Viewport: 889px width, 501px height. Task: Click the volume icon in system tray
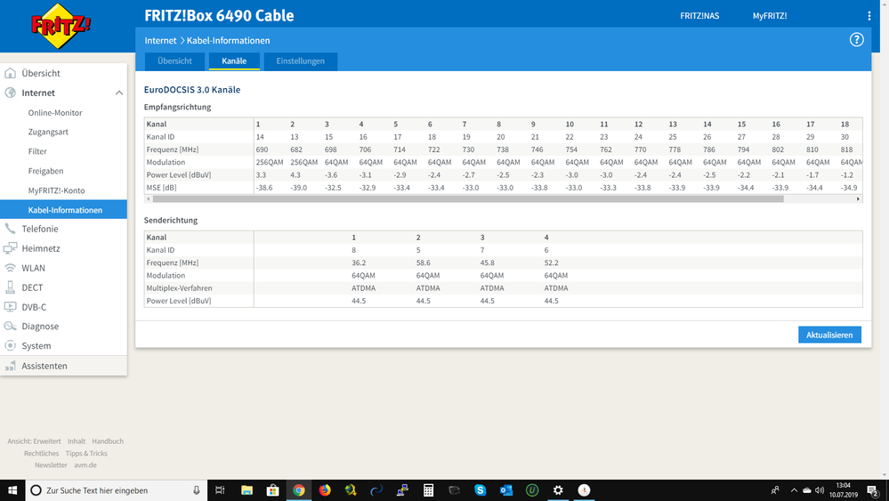(820, 490)
